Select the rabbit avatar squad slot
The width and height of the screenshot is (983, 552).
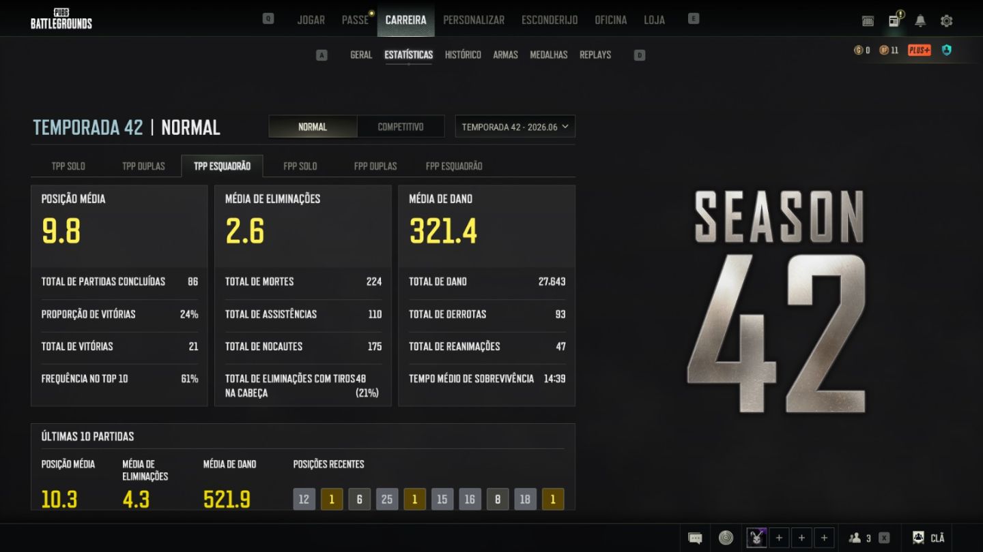[x=756, y=538]
